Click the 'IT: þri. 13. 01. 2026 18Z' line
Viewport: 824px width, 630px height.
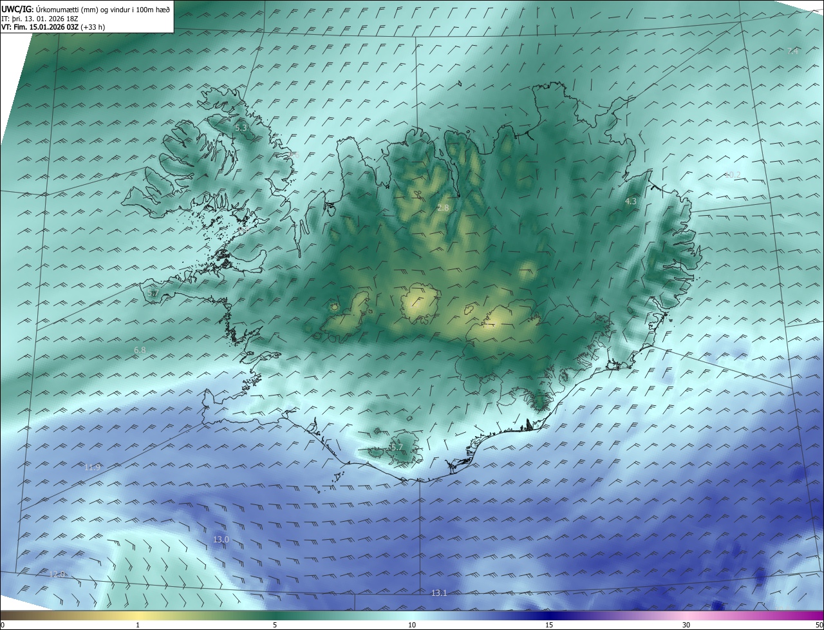point(40,18)
